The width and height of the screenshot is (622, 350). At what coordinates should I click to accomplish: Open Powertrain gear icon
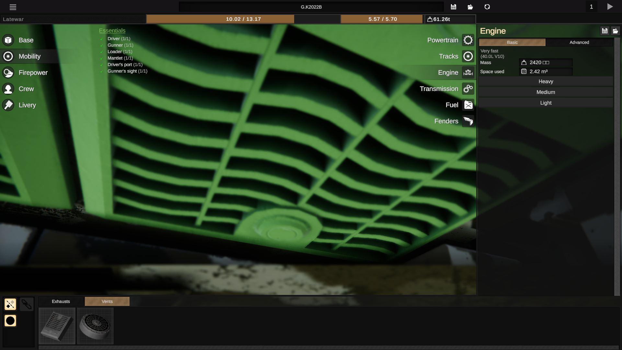tap(468, 40)
